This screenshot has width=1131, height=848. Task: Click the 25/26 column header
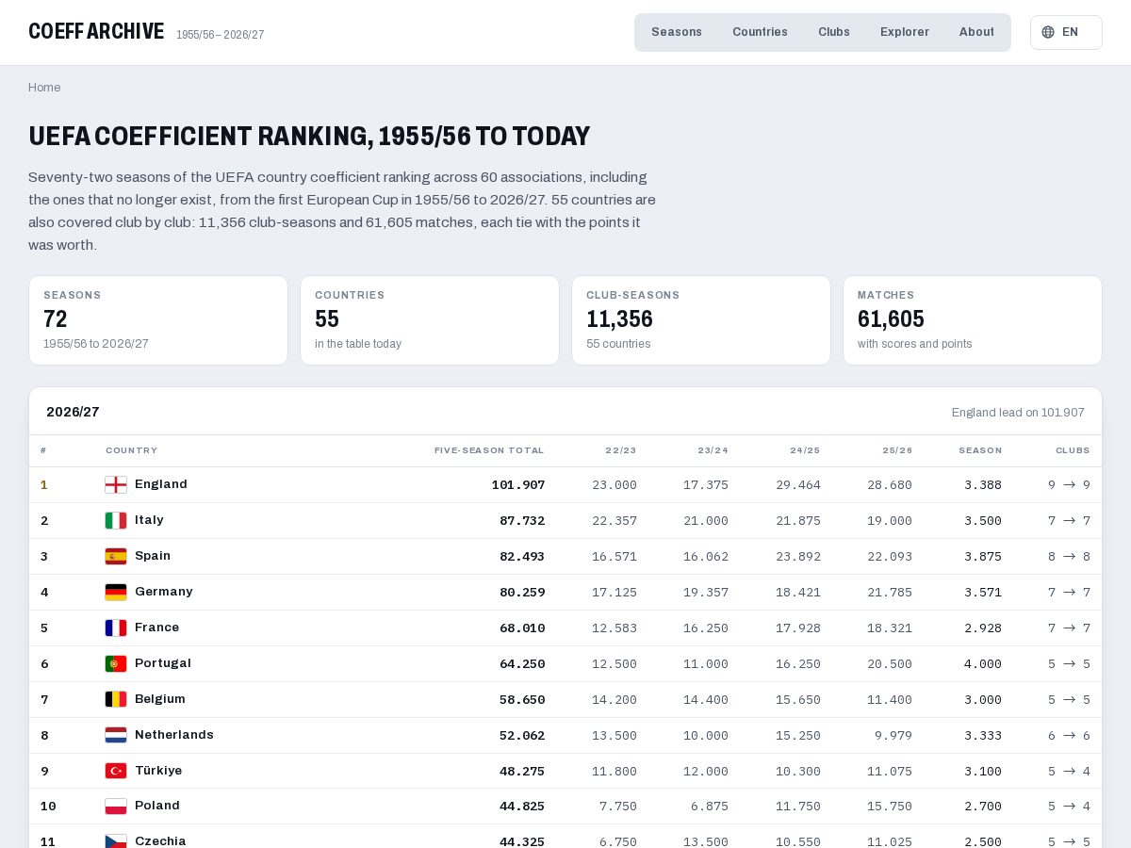click(897, 450)
